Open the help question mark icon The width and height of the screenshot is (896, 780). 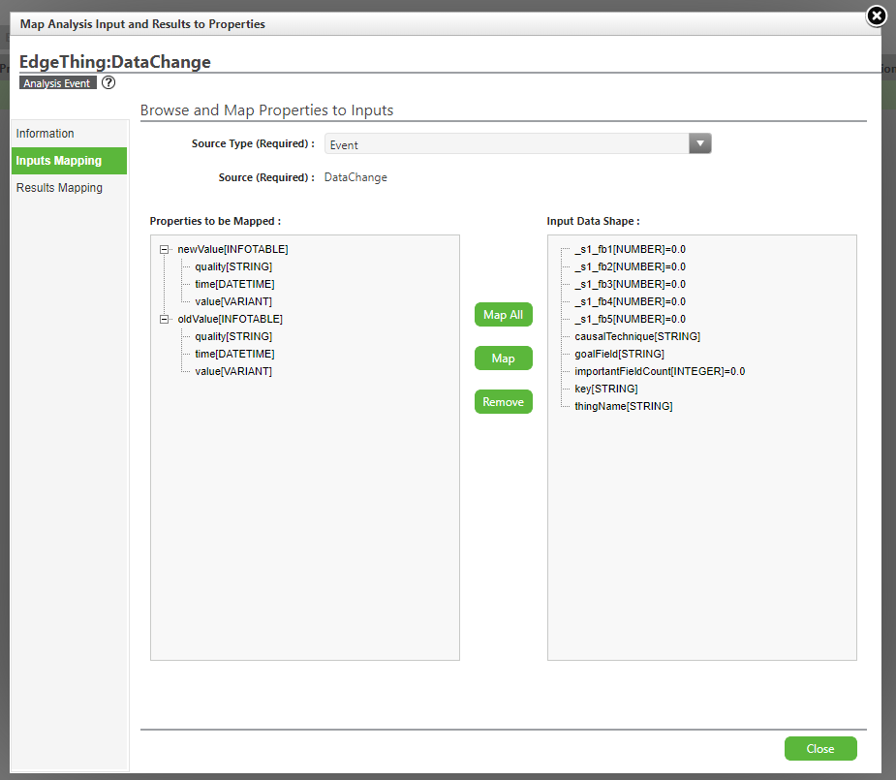108,83
